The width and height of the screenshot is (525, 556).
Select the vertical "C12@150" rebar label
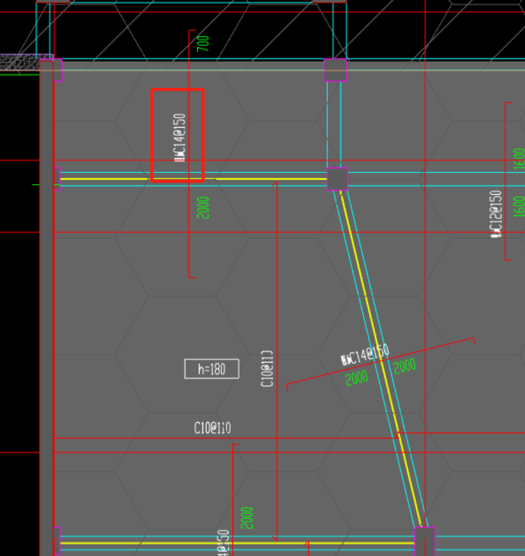click(496, 214)
